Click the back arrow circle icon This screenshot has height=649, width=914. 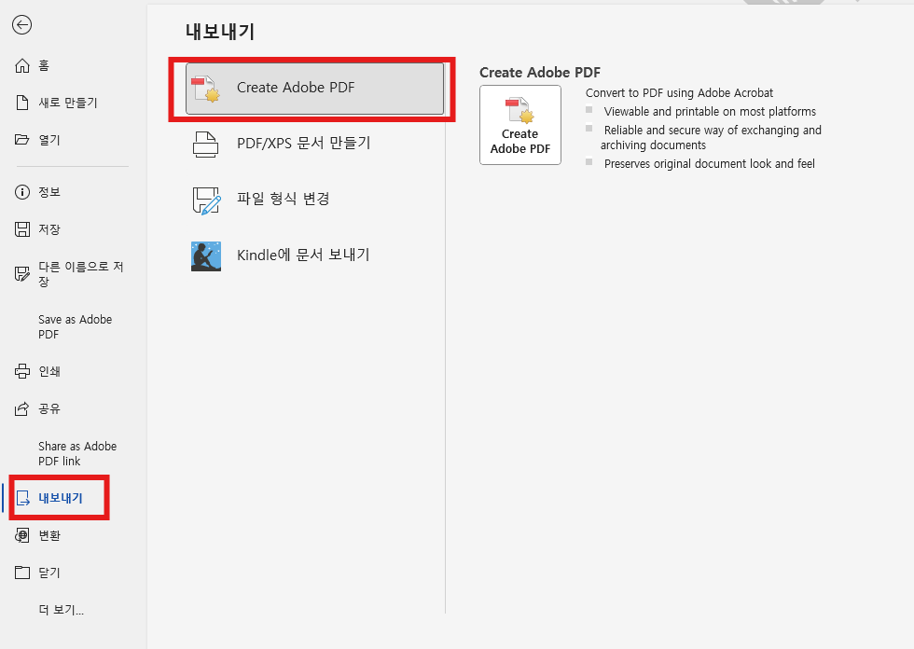pos(21,24)
